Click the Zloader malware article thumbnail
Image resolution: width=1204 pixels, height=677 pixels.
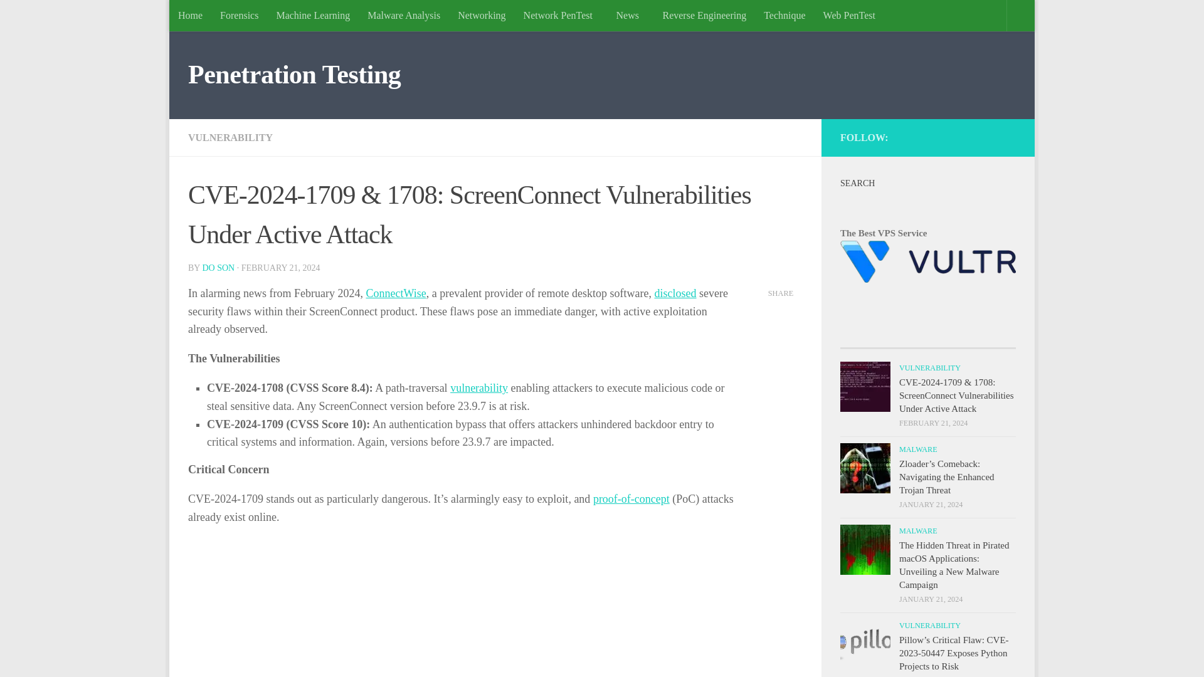(x=864, y=468)
